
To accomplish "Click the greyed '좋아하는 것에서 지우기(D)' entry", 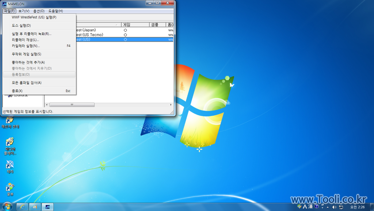I will pyautogui.click(x=39, y=68).
